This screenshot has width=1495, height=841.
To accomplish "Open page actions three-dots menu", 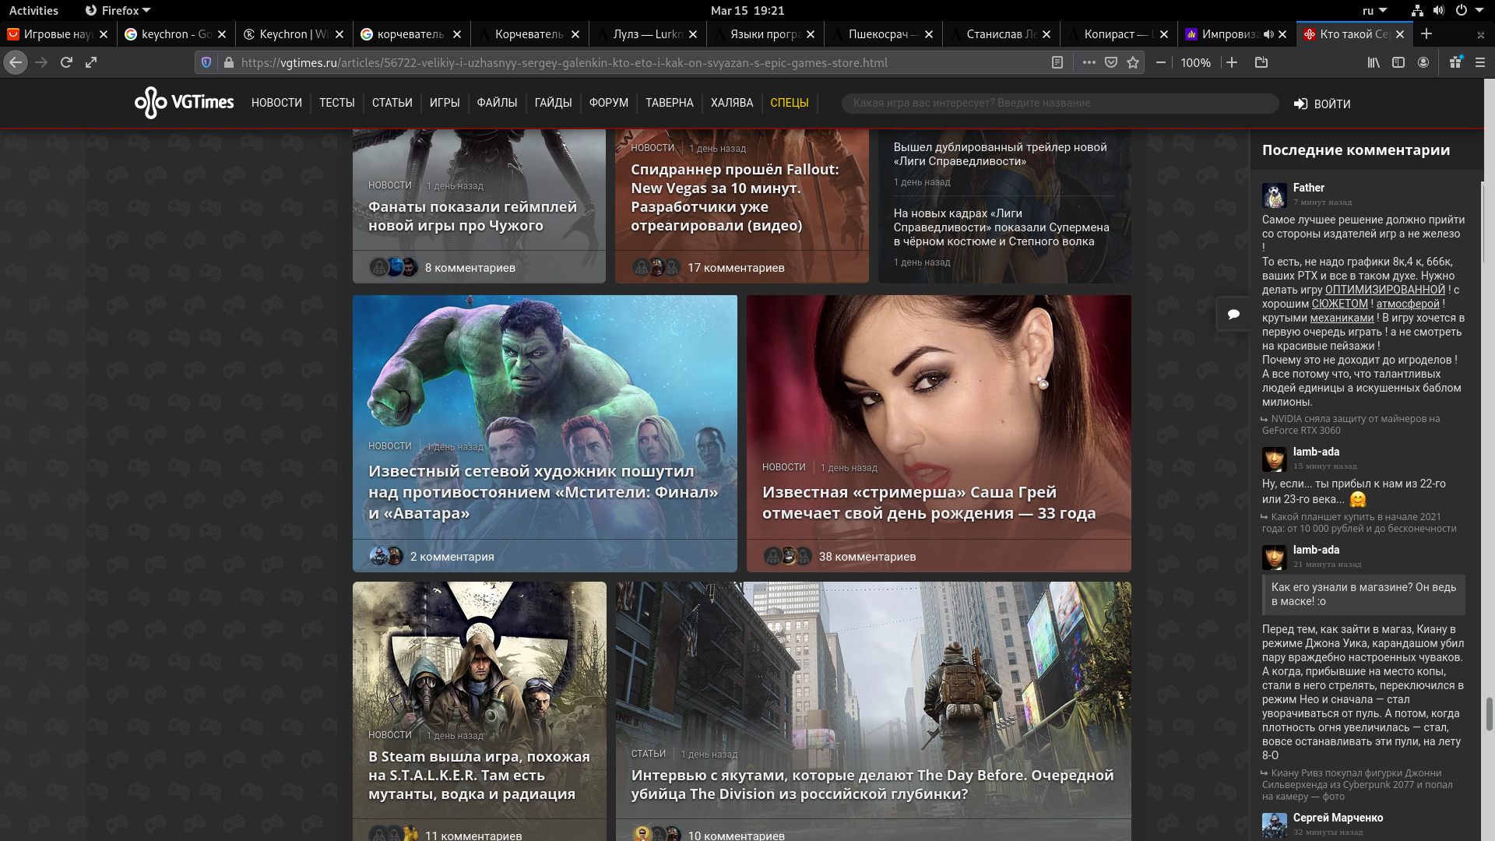I will (x=1089, y=62).
